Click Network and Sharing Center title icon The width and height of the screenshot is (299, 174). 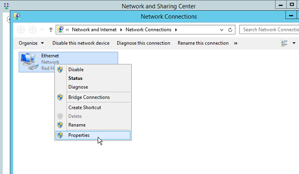pos(6,6)
